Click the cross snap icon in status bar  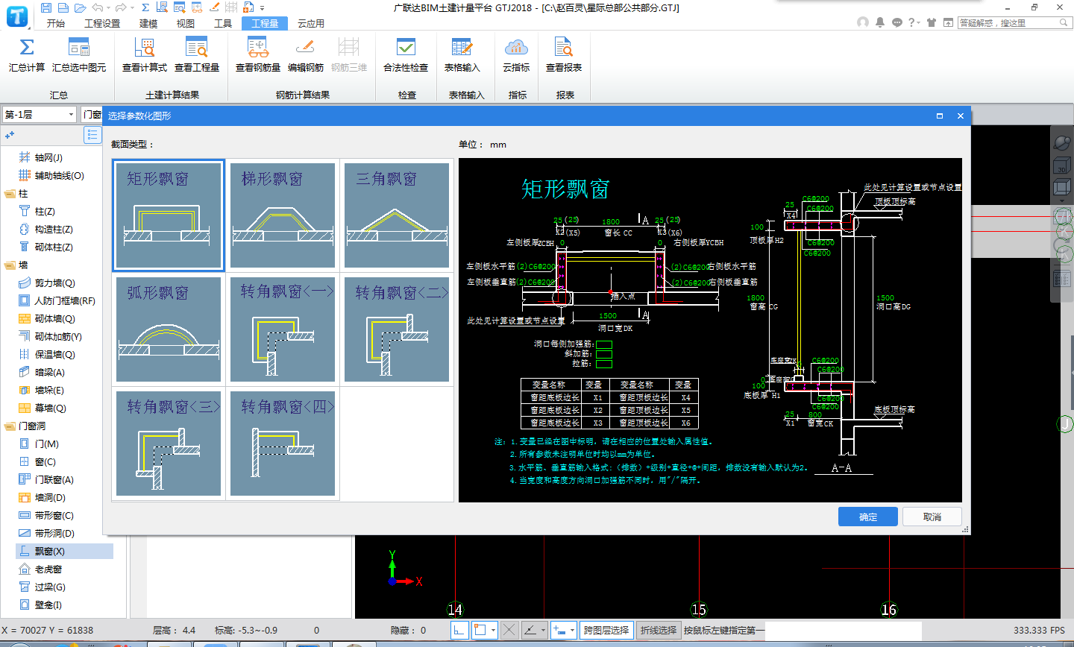tap(509, 630)
